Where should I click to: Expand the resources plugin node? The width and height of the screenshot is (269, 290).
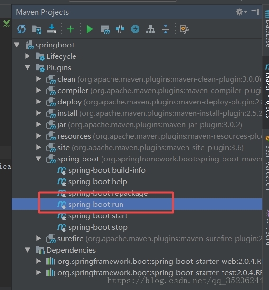tap(38, 136)
